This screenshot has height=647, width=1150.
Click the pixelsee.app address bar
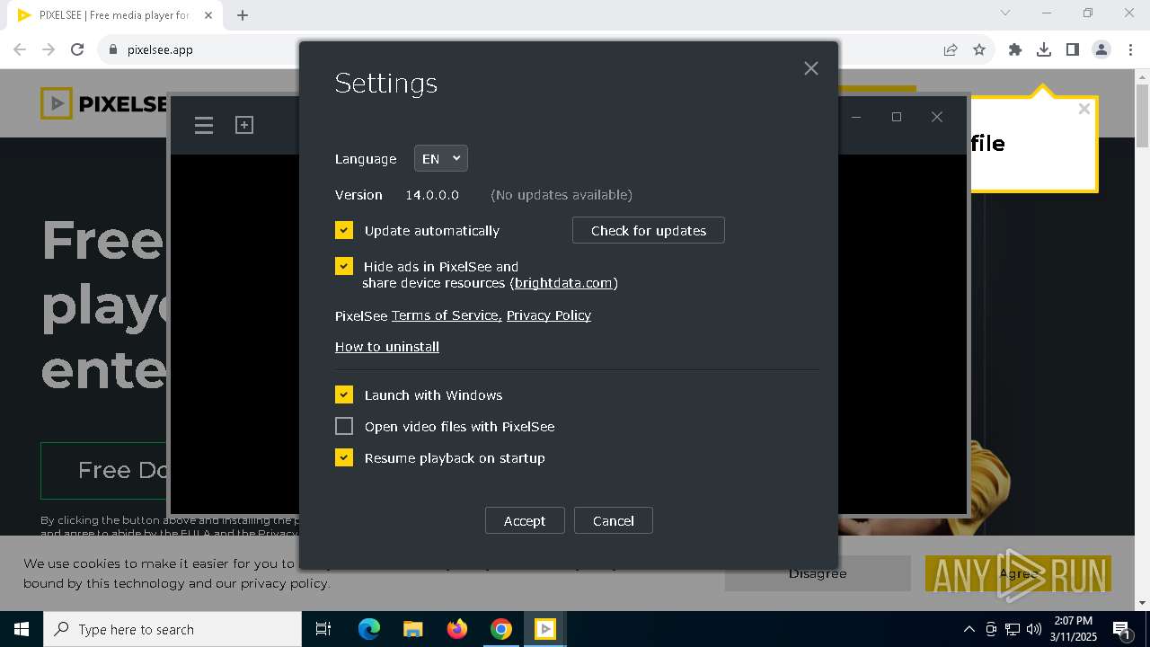[x=521, y=49]
